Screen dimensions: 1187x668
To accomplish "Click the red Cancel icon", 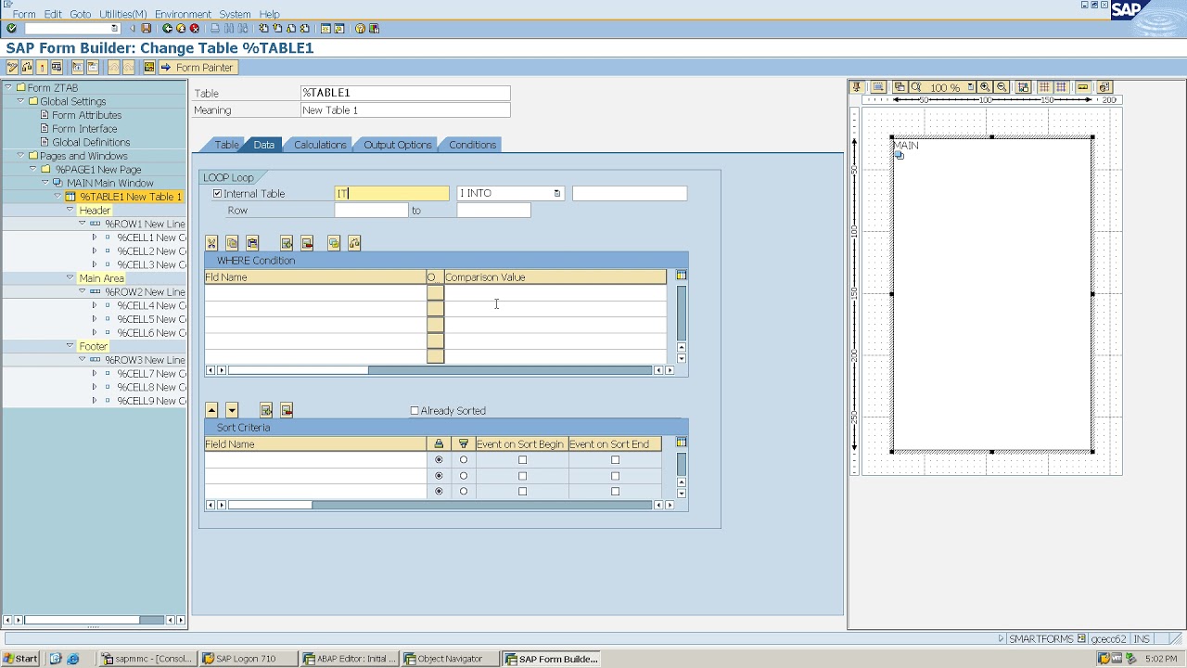I will [x=195, y=29].
